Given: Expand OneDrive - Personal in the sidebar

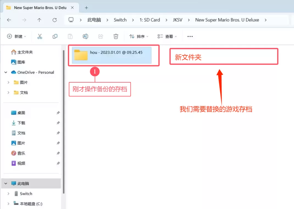Looking at the screenshot, I should (5, 72).
